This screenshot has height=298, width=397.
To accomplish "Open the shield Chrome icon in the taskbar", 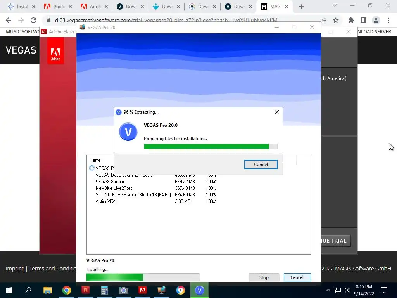I will tap(181, 290).
